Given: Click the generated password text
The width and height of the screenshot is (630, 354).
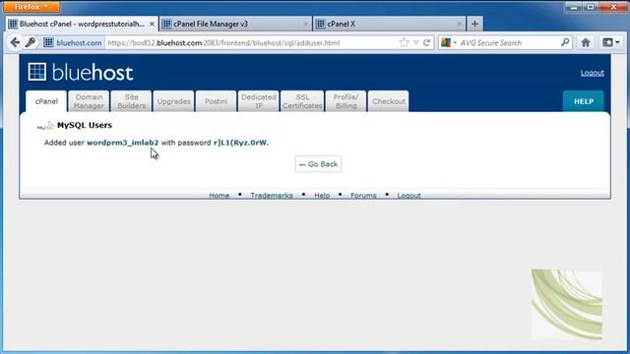Looking at the screenshot, I should [x=240, y=143].
